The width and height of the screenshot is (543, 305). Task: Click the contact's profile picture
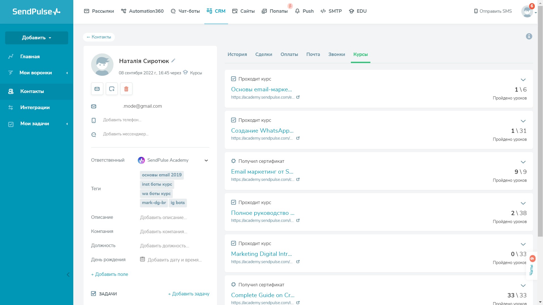pyautogui.click(x=102, y=65)
